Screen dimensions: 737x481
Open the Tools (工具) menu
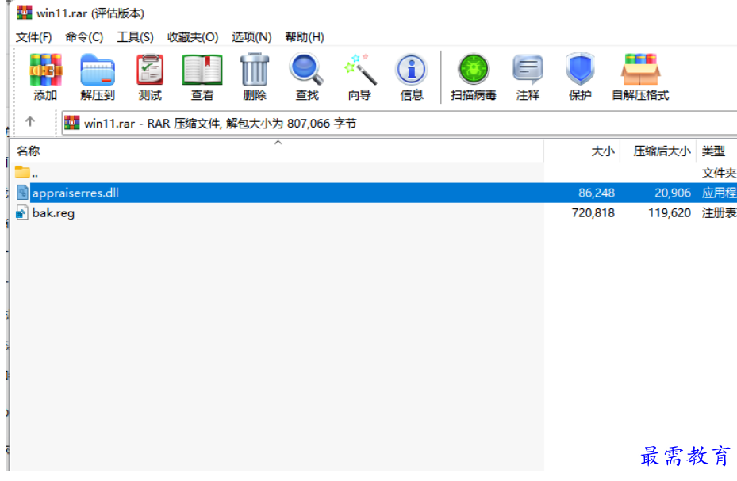[x=135, y=37]
